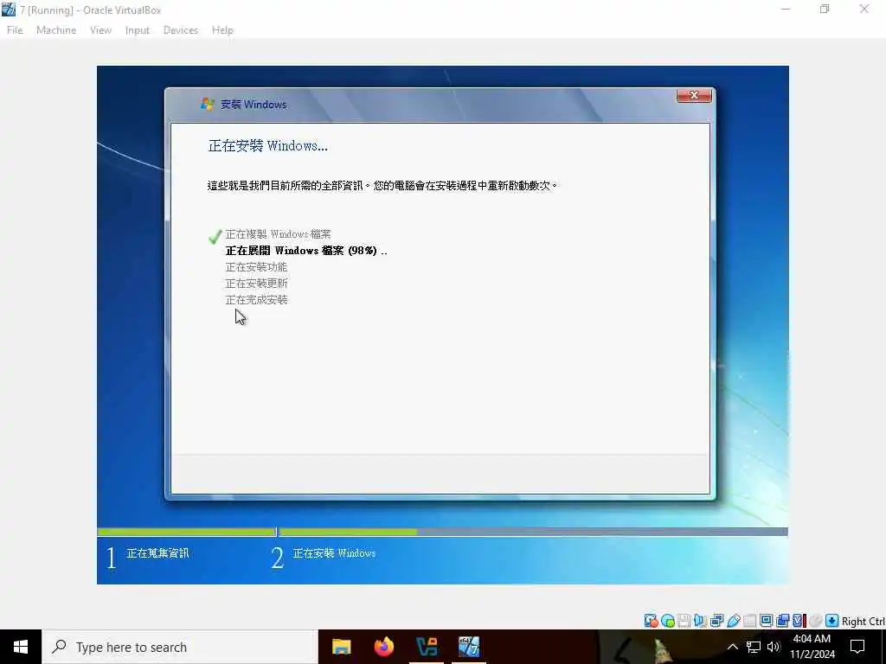Click the grayed shared folders indicator icon
The width and height of the screenshot is (886, 664).
pos(750,621)
